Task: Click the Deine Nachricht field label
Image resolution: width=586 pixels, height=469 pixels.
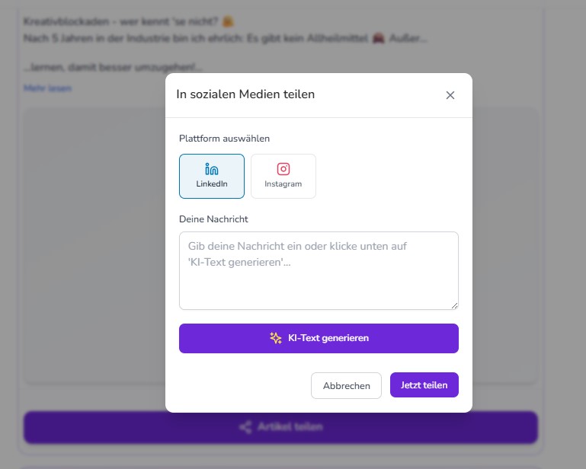Action: pos(213,219)
